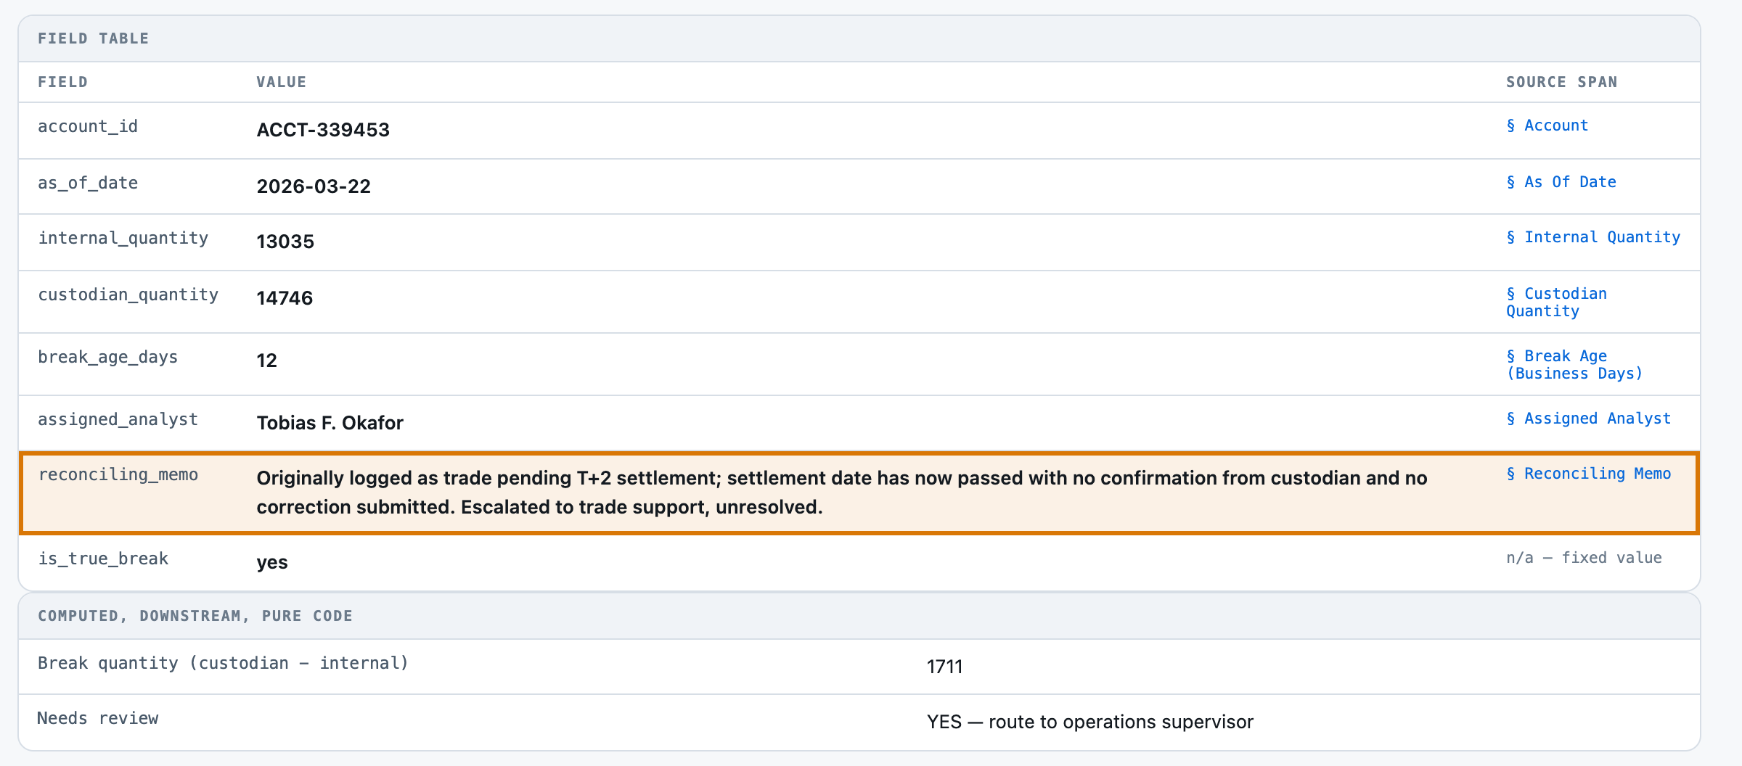Click the VALUE column header
The image size is (1742, 766).
pyautogui.click(x=281, y=82)
